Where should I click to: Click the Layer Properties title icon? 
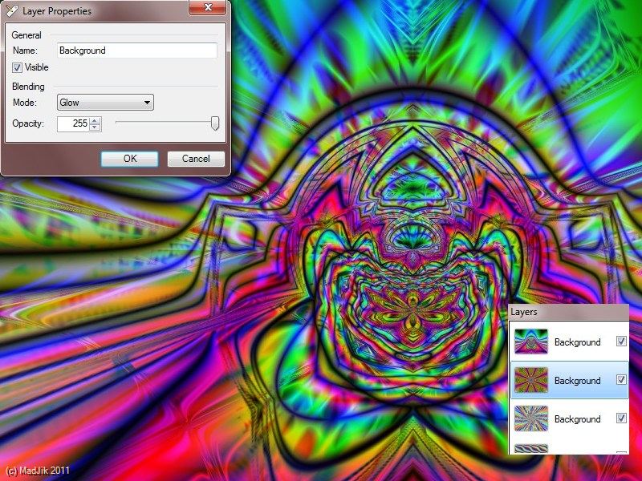(12, 11)
